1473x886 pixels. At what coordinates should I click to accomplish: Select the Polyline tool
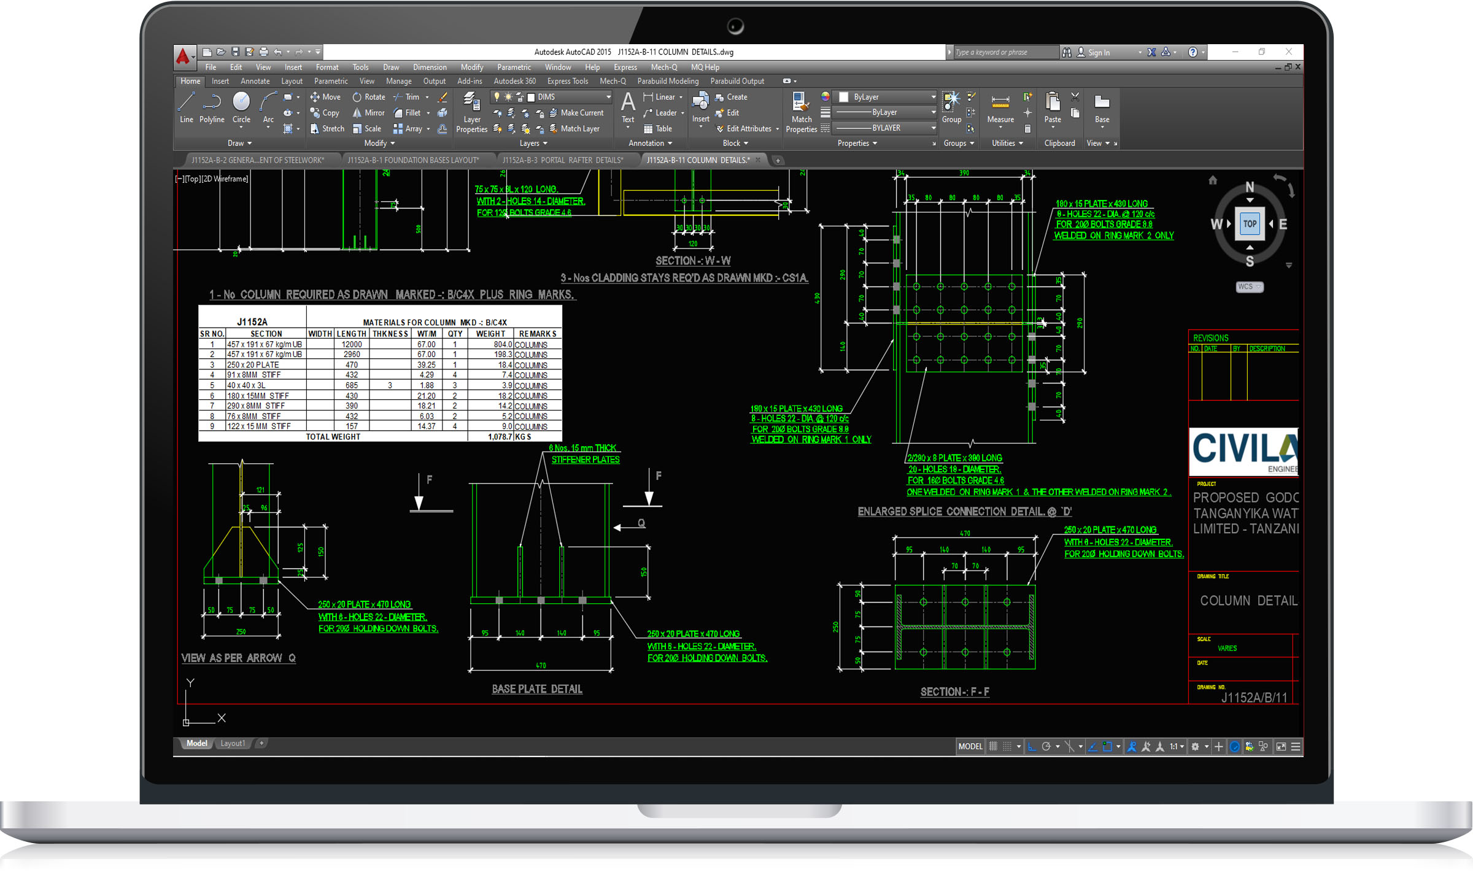click(212, 107)
